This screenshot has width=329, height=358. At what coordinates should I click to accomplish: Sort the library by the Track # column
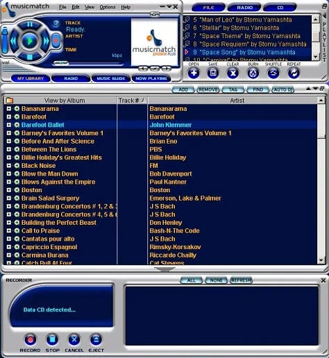[x=132, y=101]
